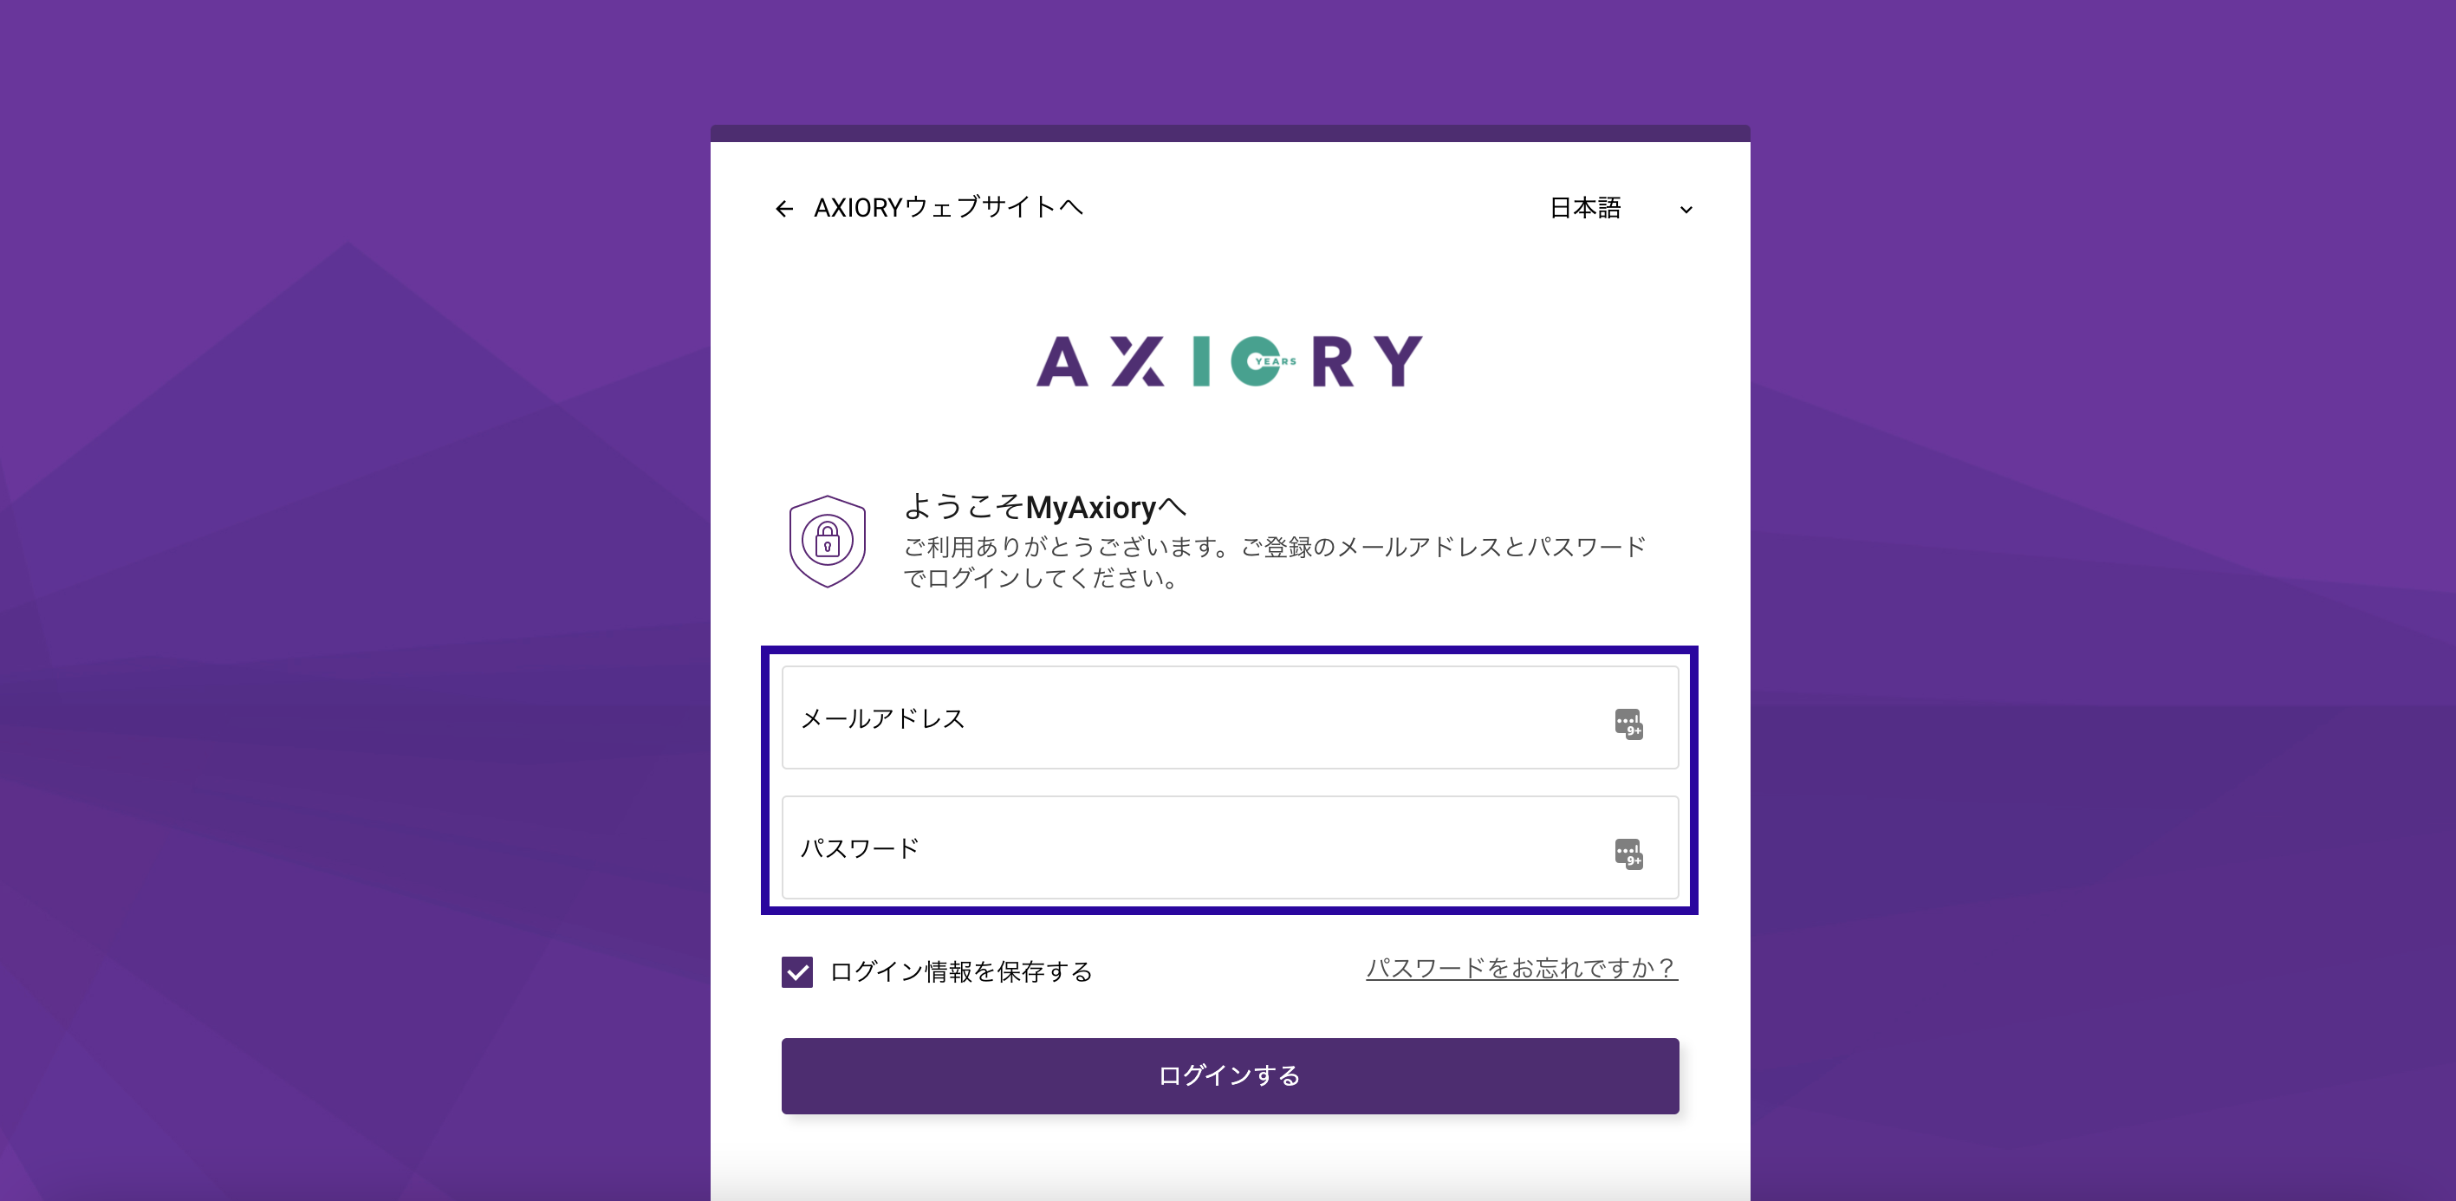The image size is (2456, 1201).
Task: Click password manager icon in パスワード field
Action: tap(1628, 853)
